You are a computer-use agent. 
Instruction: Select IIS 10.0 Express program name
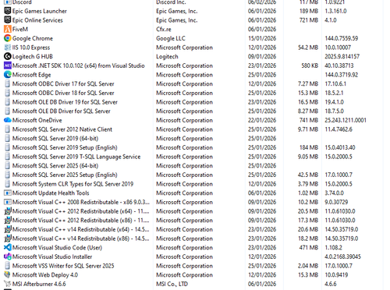31,48
